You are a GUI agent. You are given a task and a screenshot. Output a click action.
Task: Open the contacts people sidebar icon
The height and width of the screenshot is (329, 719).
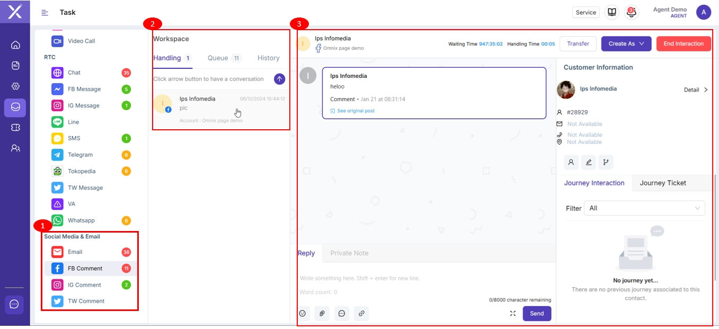[x=15, y=148]
